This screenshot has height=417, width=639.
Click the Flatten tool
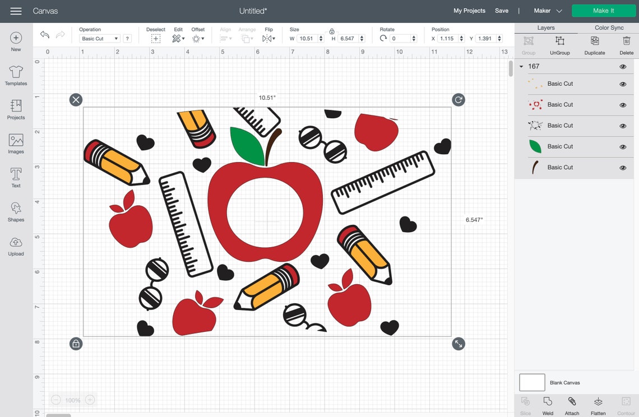[x=598, y=406]
